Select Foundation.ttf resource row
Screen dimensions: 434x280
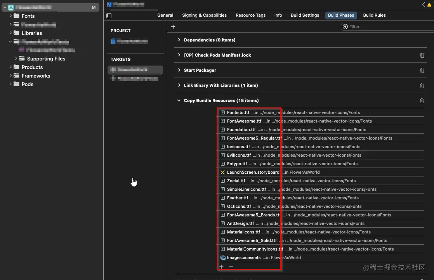click(x=321, y=130)
